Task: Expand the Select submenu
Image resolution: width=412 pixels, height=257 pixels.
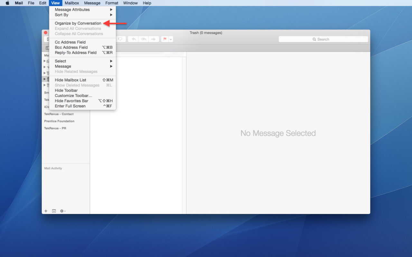Action: 82,61
